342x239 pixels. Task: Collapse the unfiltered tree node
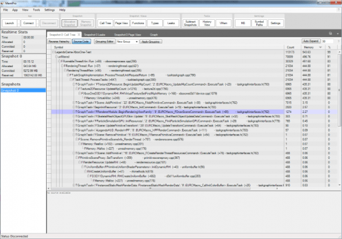pyautogui.click(x=56, y=56)
